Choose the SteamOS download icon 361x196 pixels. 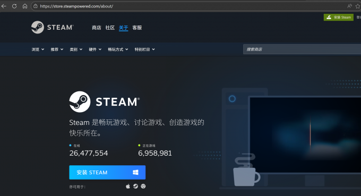135,186
